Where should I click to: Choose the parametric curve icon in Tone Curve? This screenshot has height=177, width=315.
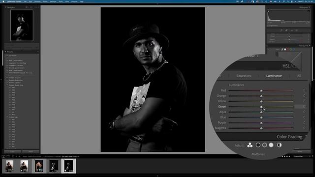[x=282, y=49]
